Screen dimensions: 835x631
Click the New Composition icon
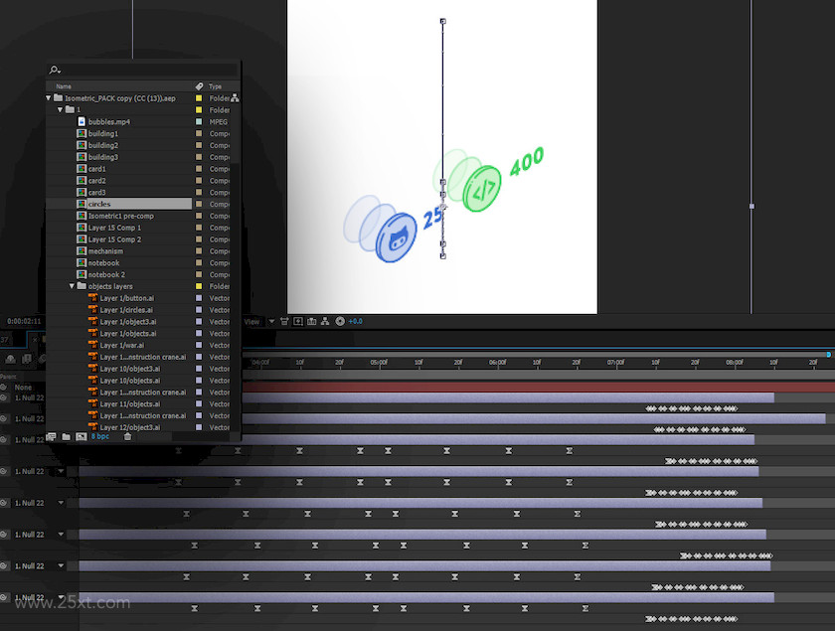coord(81,436)
